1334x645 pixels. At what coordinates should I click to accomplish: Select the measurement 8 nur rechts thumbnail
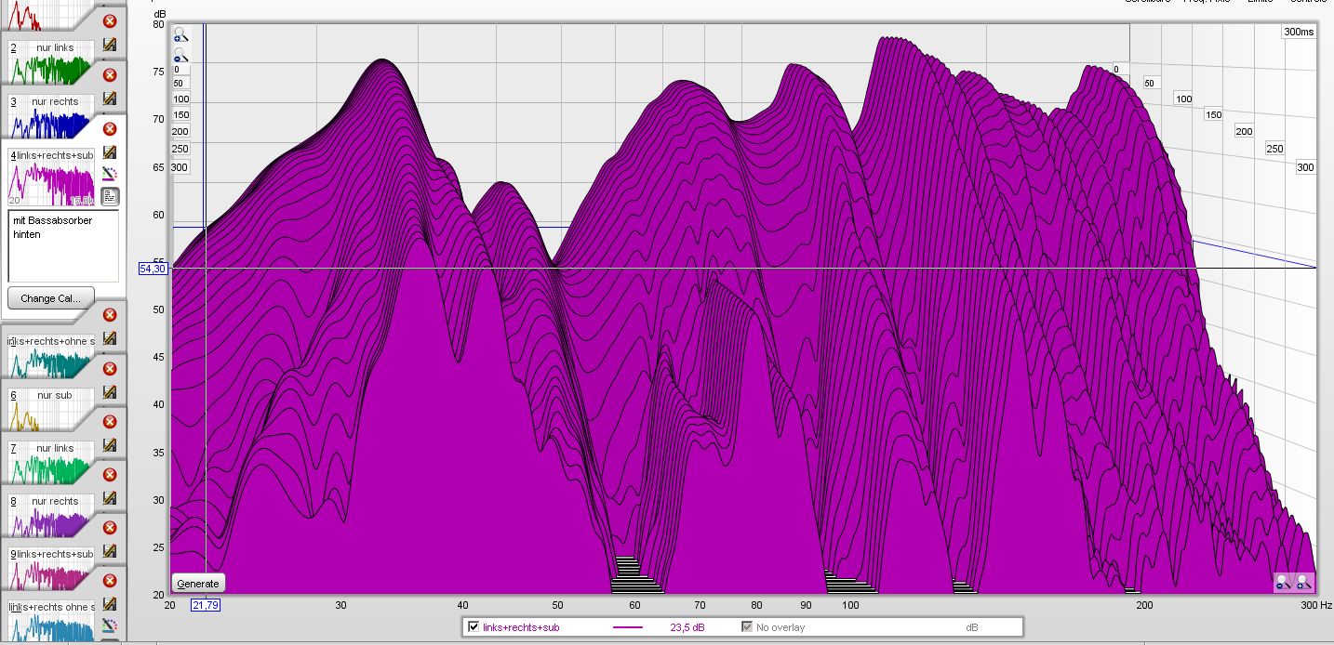tap(51, 515)
